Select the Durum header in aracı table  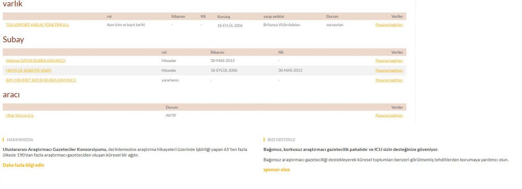pyautogui.click(x=172, y=108)
